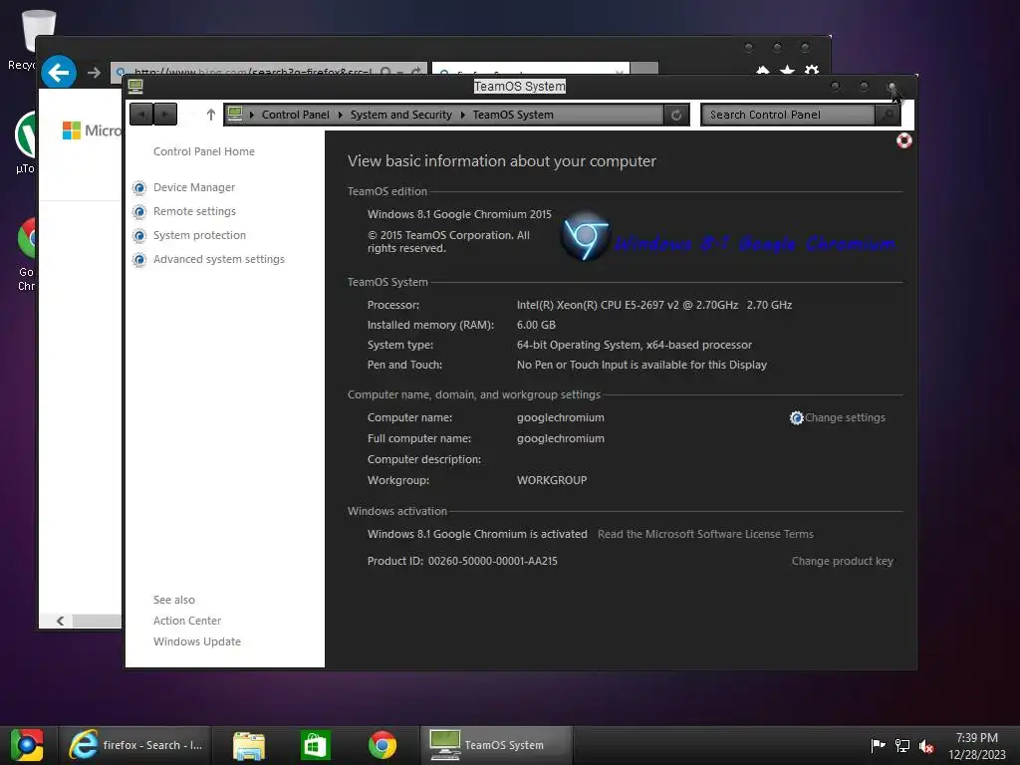1020x765 pixels.
Task: Switch to firefox - Search Internet Explorer taskbar item
Action: 135,745
